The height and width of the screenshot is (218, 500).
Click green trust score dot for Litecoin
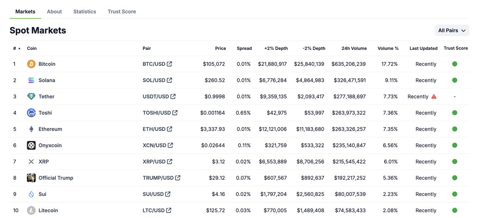coord(455,210)
